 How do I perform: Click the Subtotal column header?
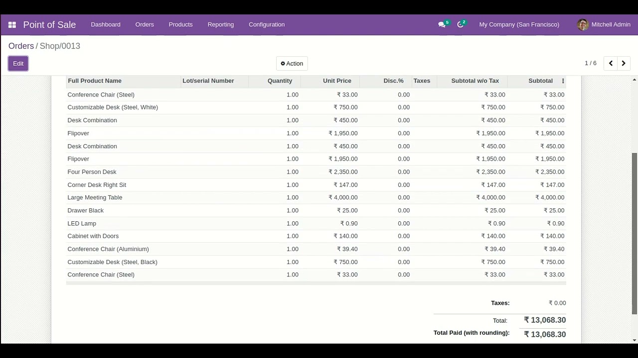click(x=533, y=81)
